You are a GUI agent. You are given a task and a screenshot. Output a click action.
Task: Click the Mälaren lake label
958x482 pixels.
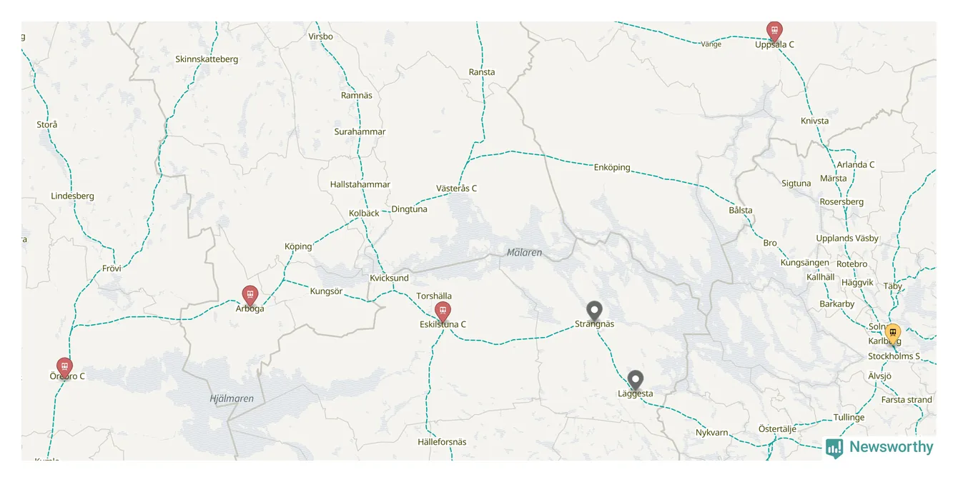click(524, 253)
